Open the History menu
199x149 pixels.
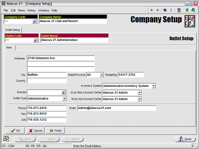(31, 10)
